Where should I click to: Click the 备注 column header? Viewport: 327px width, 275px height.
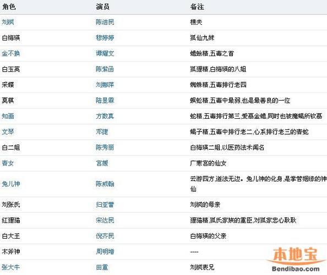click(x=197, y=7)
